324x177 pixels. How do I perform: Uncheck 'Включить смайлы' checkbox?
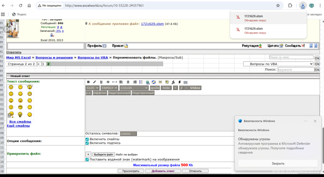click(87, 140)
